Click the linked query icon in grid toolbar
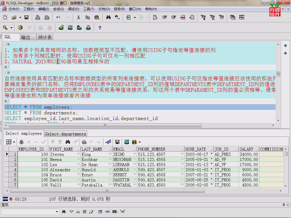 coord(108,142)
